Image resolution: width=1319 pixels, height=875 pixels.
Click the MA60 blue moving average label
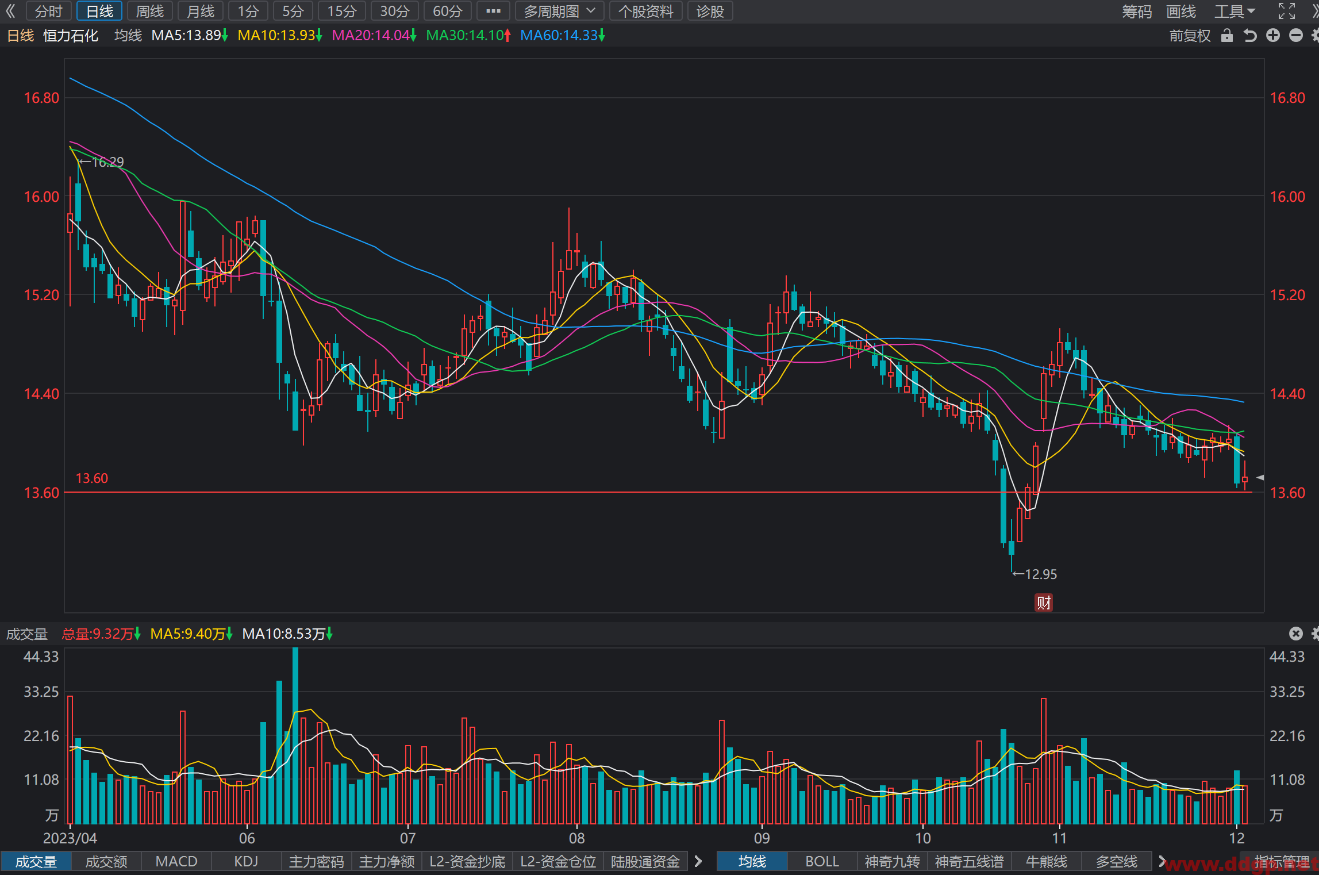pyautogui.click(x=562, y=36)
